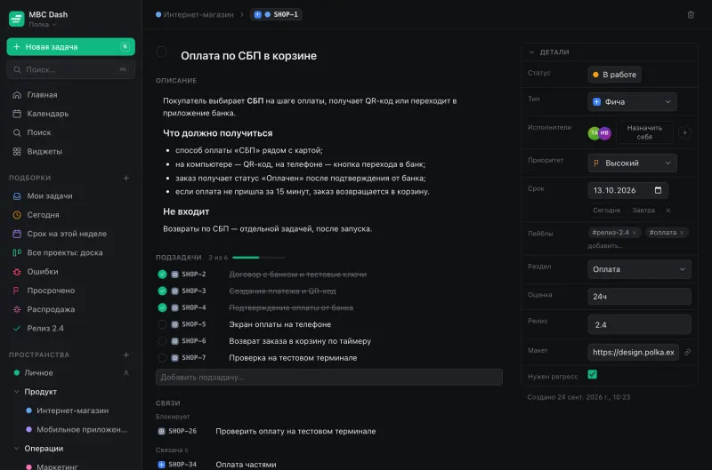Clear the due date with the x icon
The width and height of the screenshot is (712, 470).
(668, 211)
